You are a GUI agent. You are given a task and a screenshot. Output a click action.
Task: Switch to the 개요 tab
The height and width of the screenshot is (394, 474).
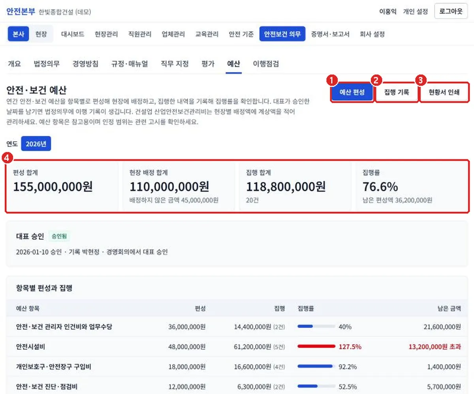14,64
